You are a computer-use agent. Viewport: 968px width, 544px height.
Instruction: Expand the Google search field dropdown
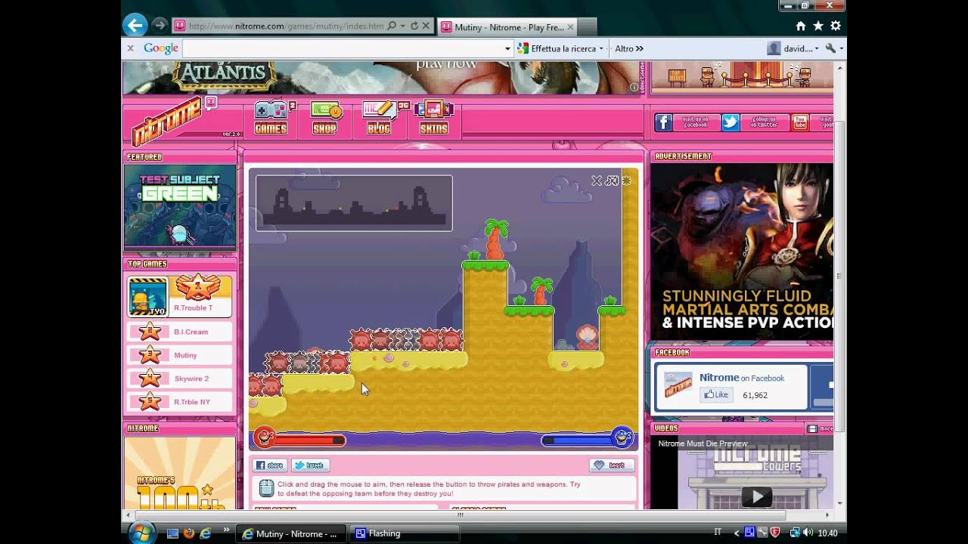(x=508, y=48)
